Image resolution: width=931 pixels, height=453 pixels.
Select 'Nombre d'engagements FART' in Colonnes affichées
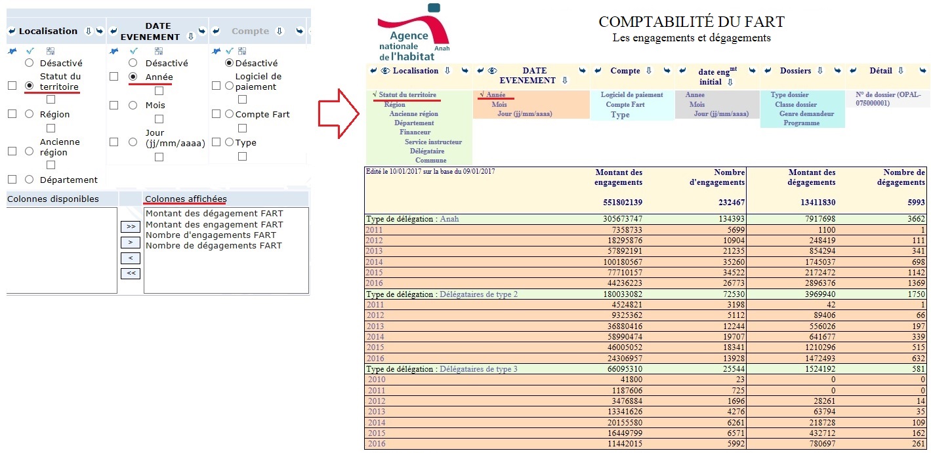pyautogui.click(x=211, y=235)
